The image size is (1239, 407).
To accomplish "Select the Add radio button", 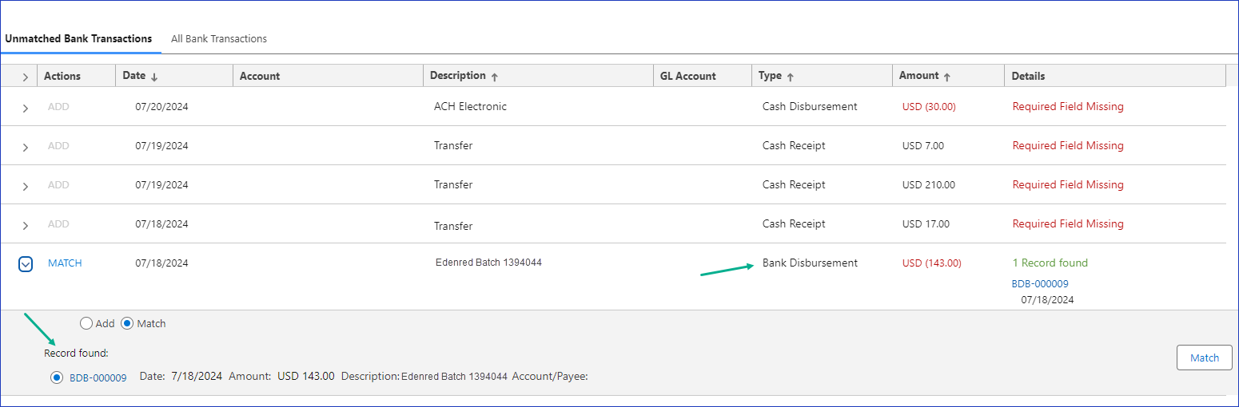I will (86, 323).
